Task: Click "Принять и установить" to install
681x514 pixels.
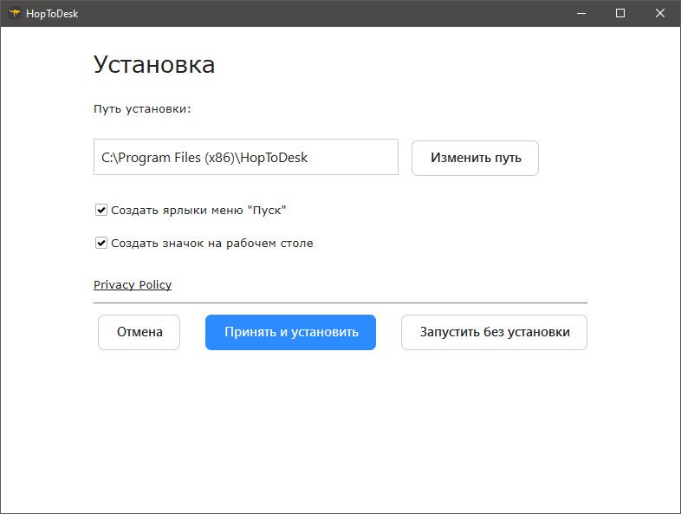Action: pyautogui.click(x=290, y=332)
